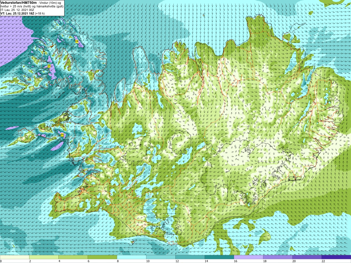This screenshot has width=351, height=263.
Task: Click the legend scale label 0
Action: (x=1, y=261)
